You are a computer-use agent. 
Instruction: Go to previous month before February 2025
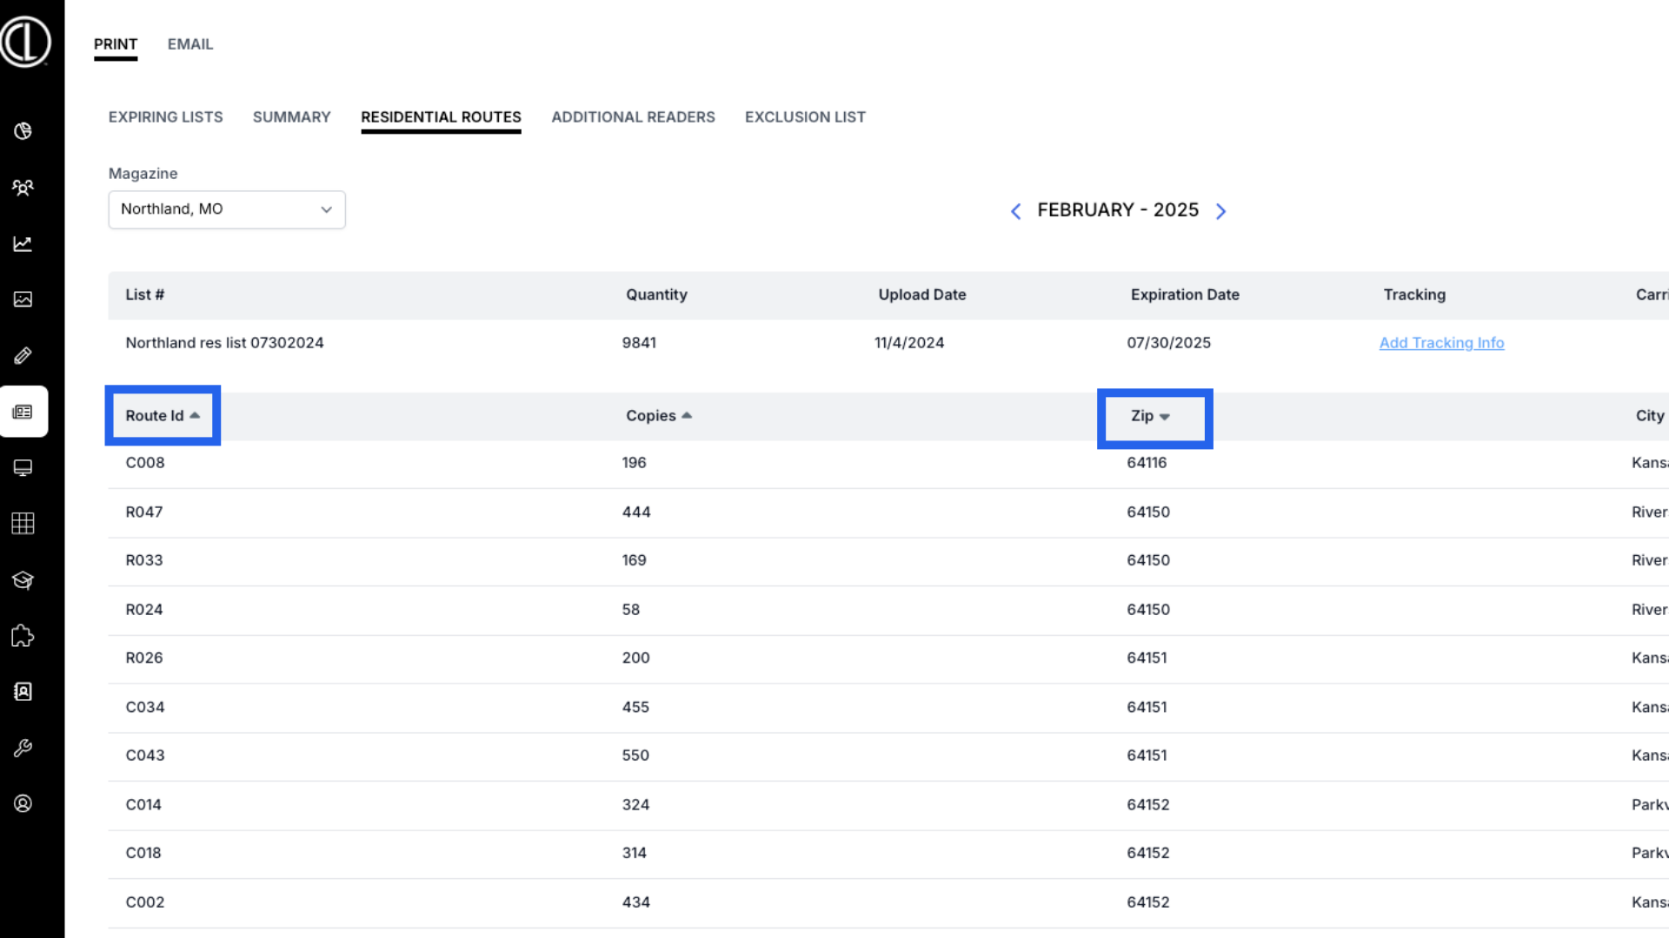click(1015, 211)
